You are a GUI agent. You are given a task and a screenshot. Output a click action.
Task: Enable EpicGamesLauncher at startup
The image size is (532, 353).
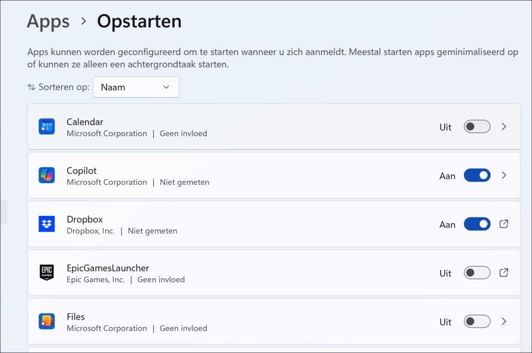click(x=476, y=273)
